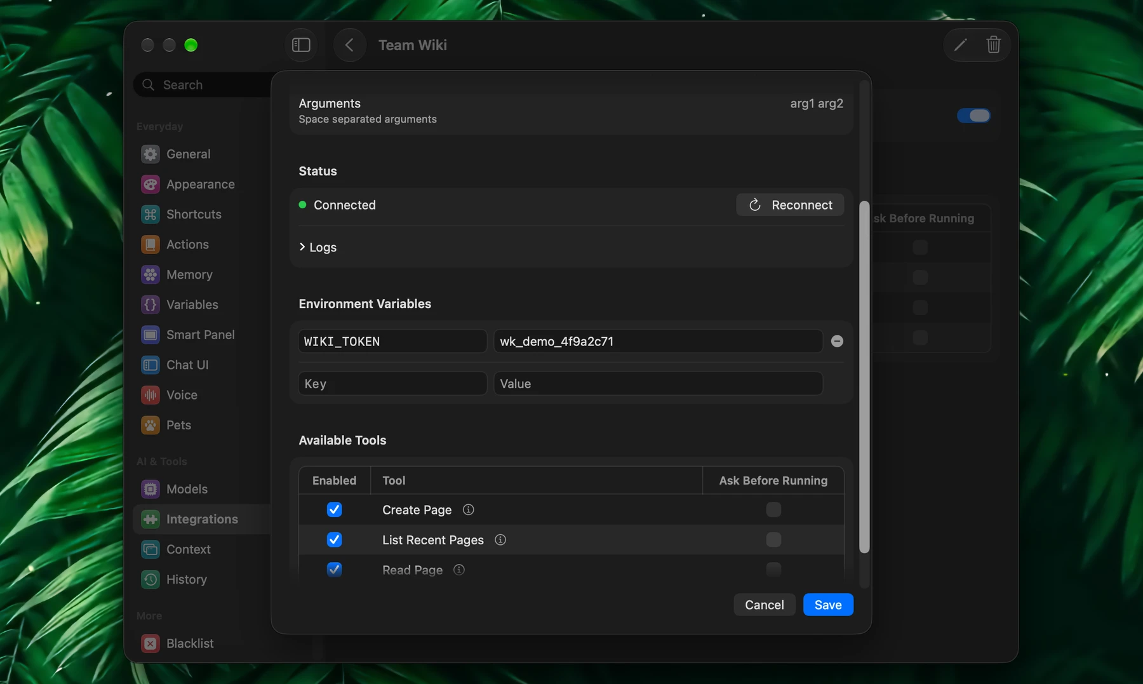Uncheck Enabled for Create Page

point(334,509)
